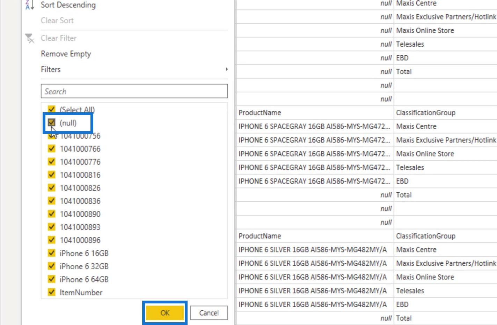497x325 pixels.
Task: Select the Remove Empty option
Action: pos(66,54)
